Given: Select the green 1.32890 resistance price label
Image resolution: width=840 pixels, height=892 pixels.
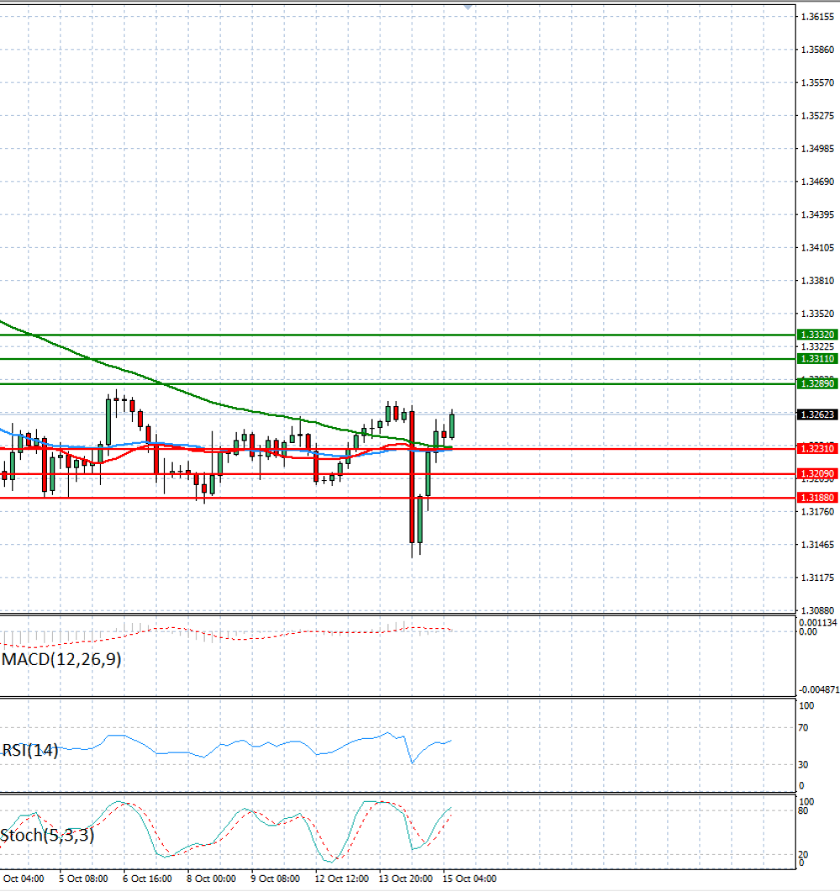Looking at the screenshot, I should [817, 383].
